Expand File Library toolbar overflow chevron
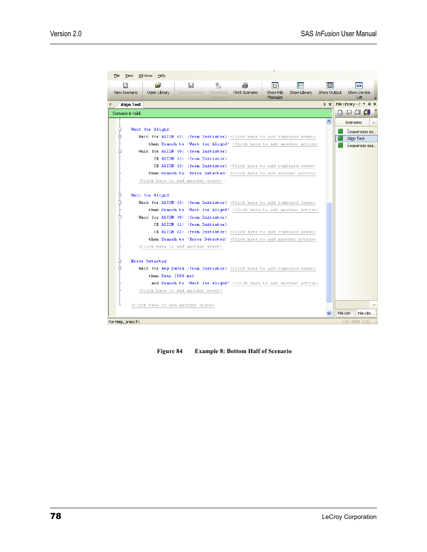The height and width of the screenshot is (552, 427). pos(376,110)
